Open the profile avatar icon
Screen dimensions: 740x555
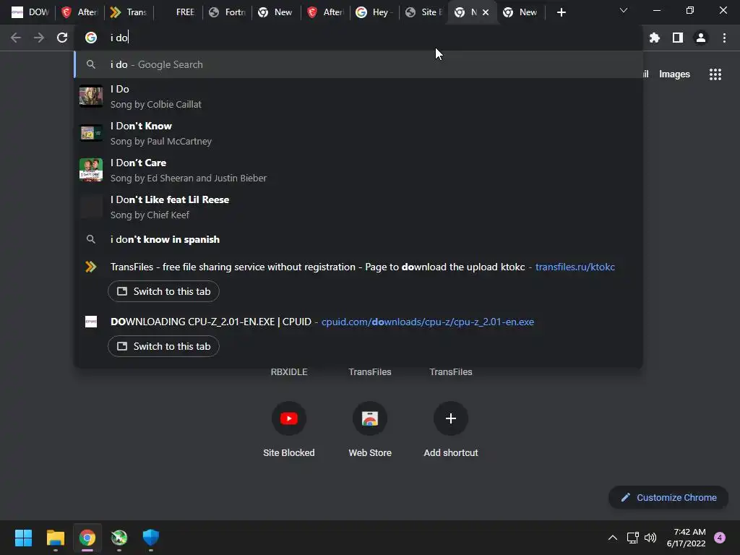click(701, 38)
